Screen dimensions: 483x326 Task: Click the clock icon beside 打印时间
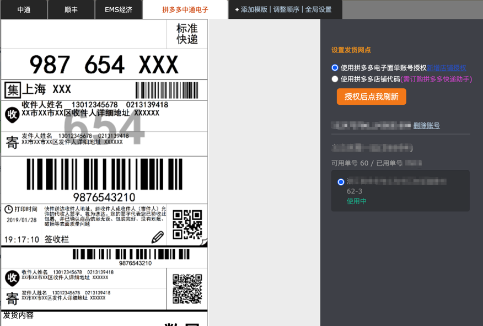(9, 210)
